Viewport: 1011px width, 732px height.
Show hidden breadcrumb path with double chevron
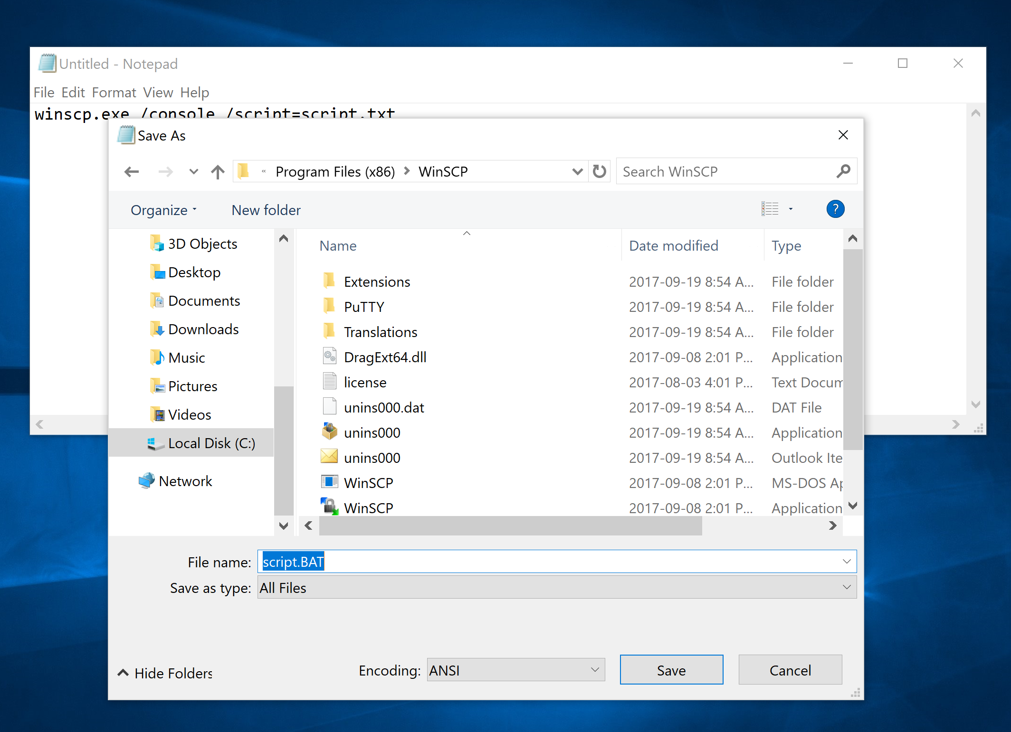tap(264, 171)
